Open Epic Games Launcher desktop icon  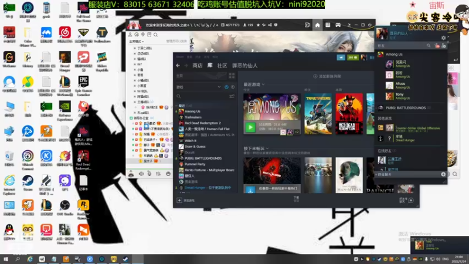point(83,85)
